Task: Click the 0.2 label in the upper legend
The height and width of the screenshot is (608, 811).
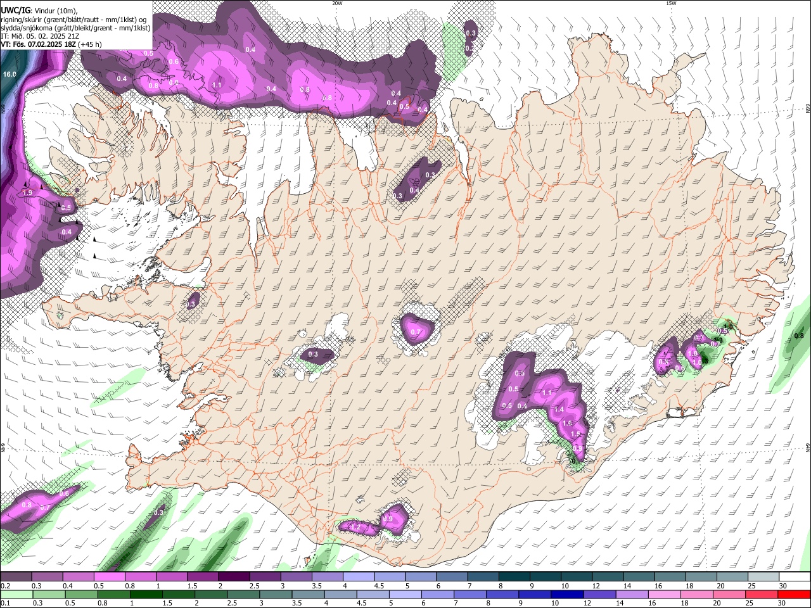Action: tap(6, 586)
